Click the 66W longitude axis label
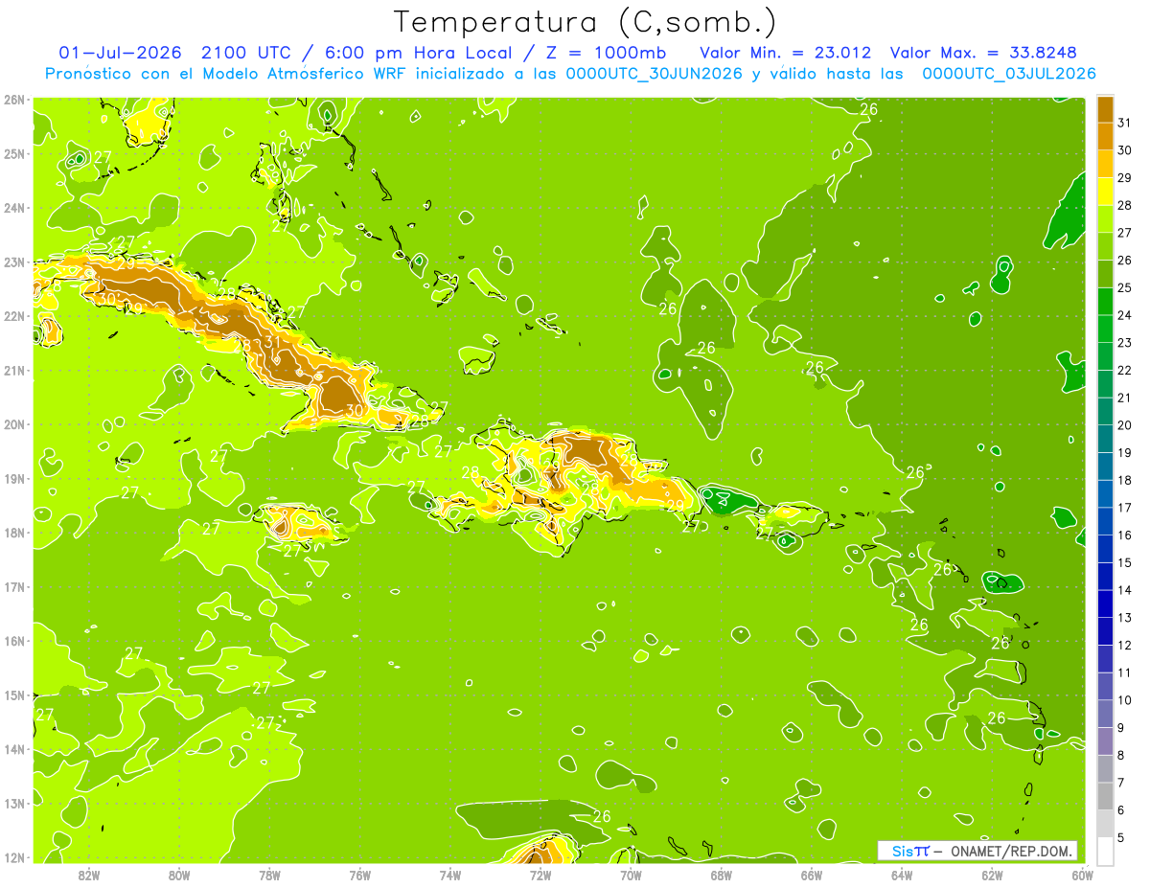1150x888 pixels. (812, 876)
